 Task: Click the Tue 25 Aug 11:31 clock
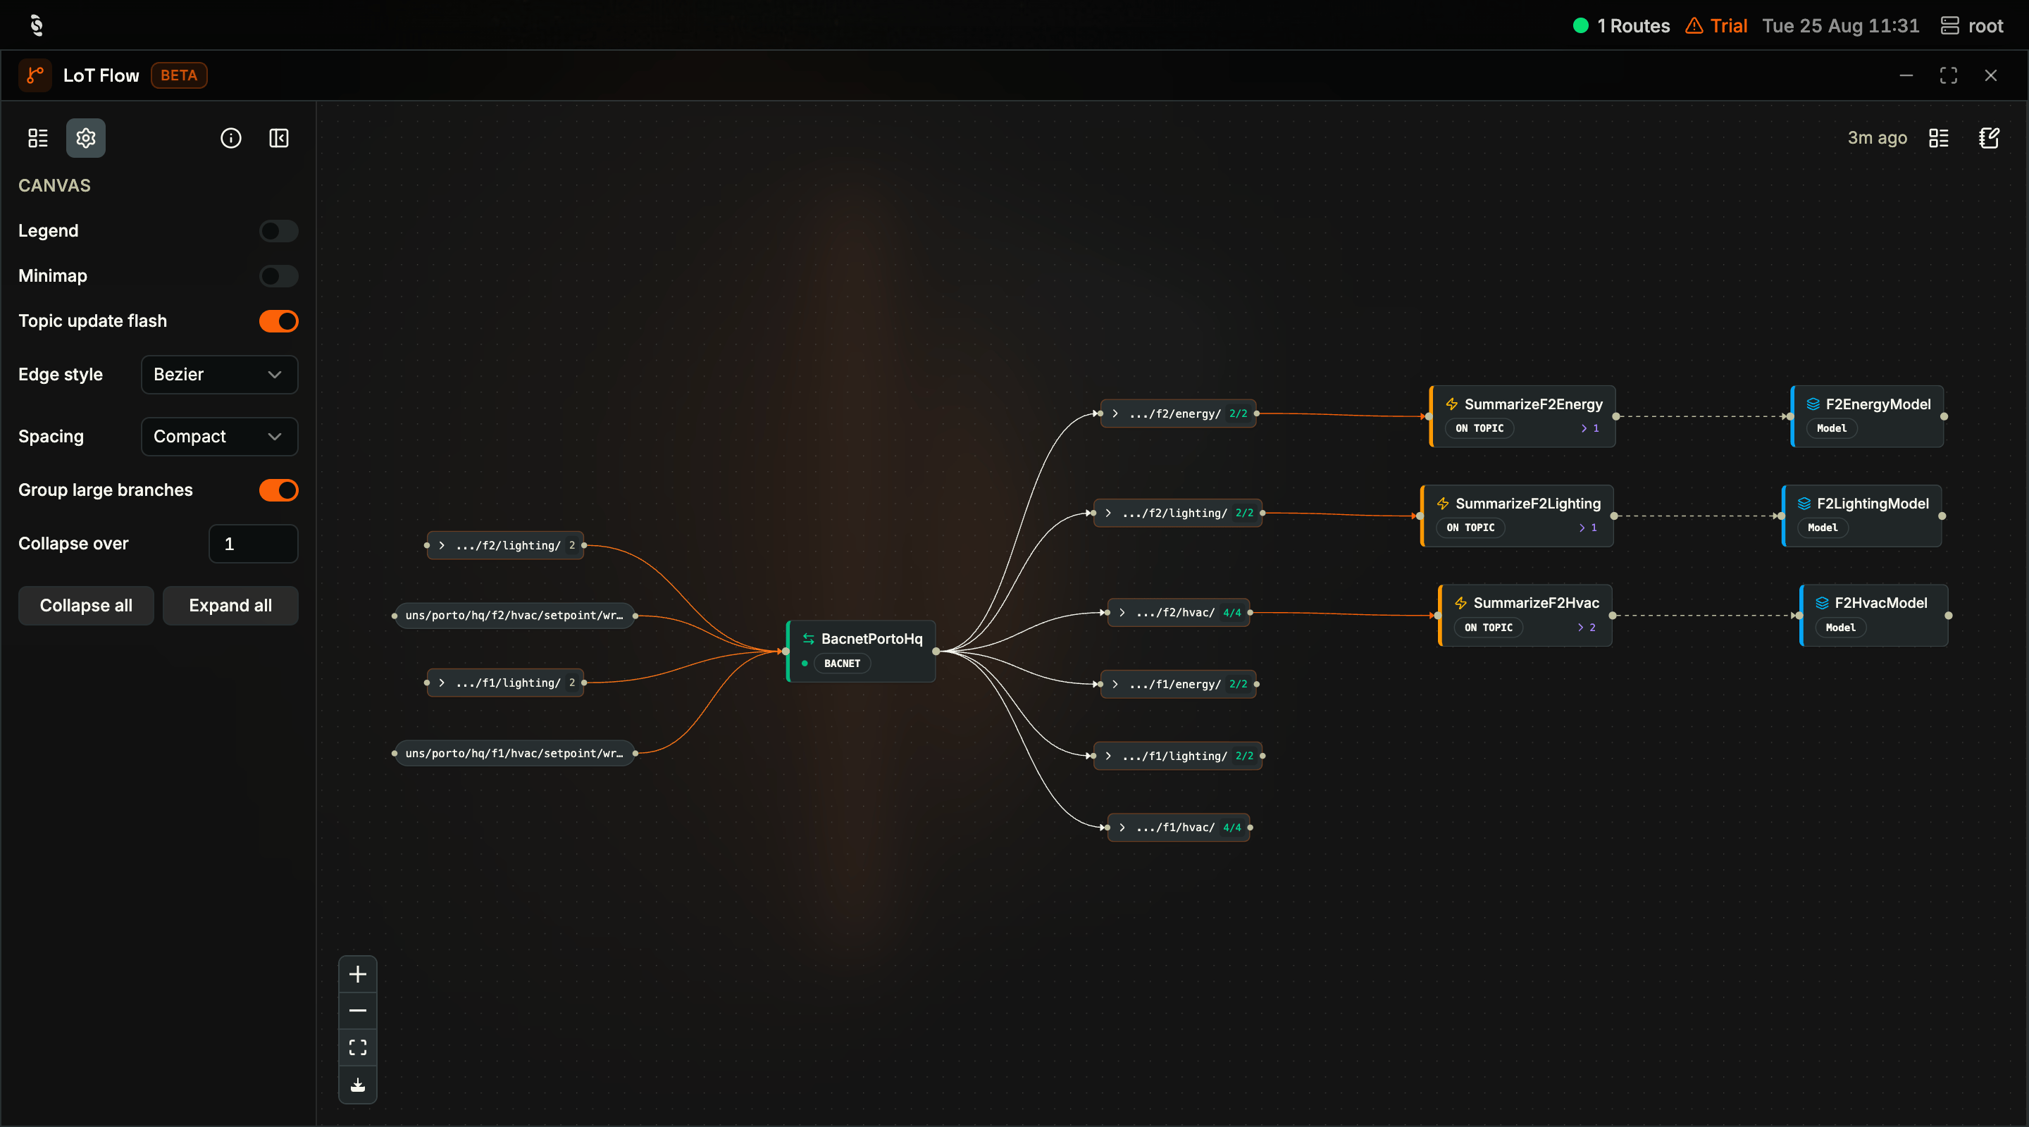[1841, 26]
